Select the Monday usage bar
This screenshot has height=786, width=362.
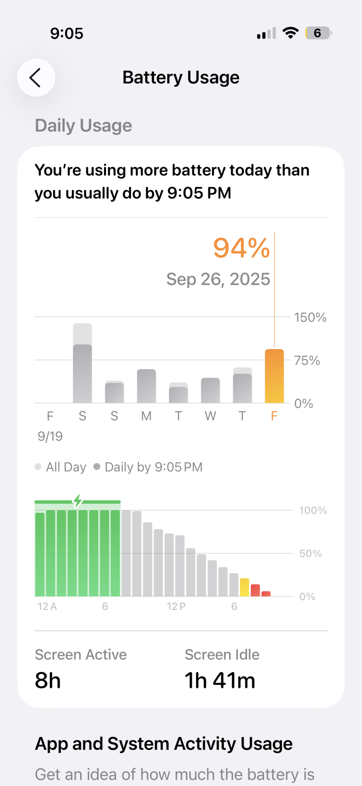click(146, 386)
